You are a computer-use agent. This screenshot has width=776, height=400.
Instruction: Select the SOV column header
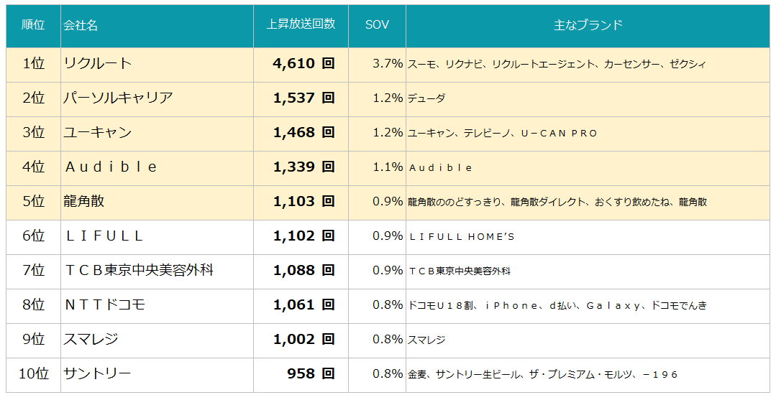[x=377, y=24]
